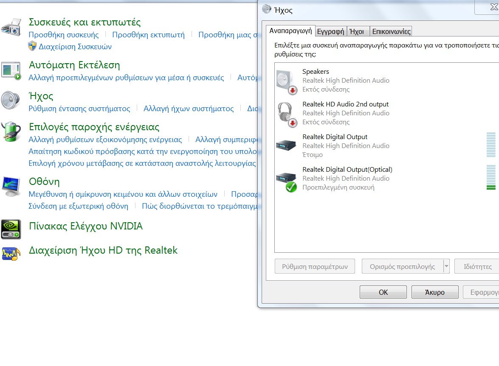Select the Realtek Digital Output(Optical) device icon

click(x=286, y=182)
